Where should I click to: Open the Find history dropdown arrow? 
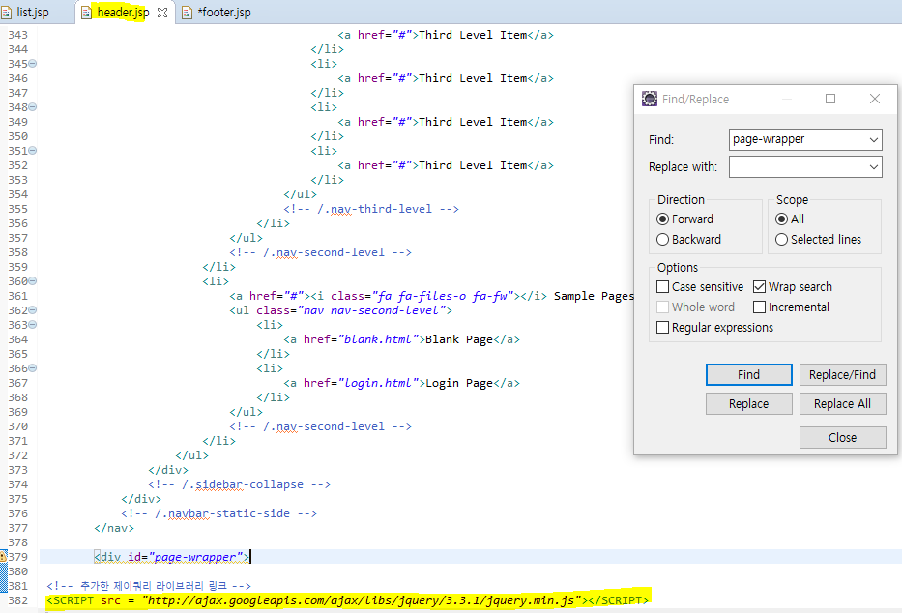click(874, 140)
